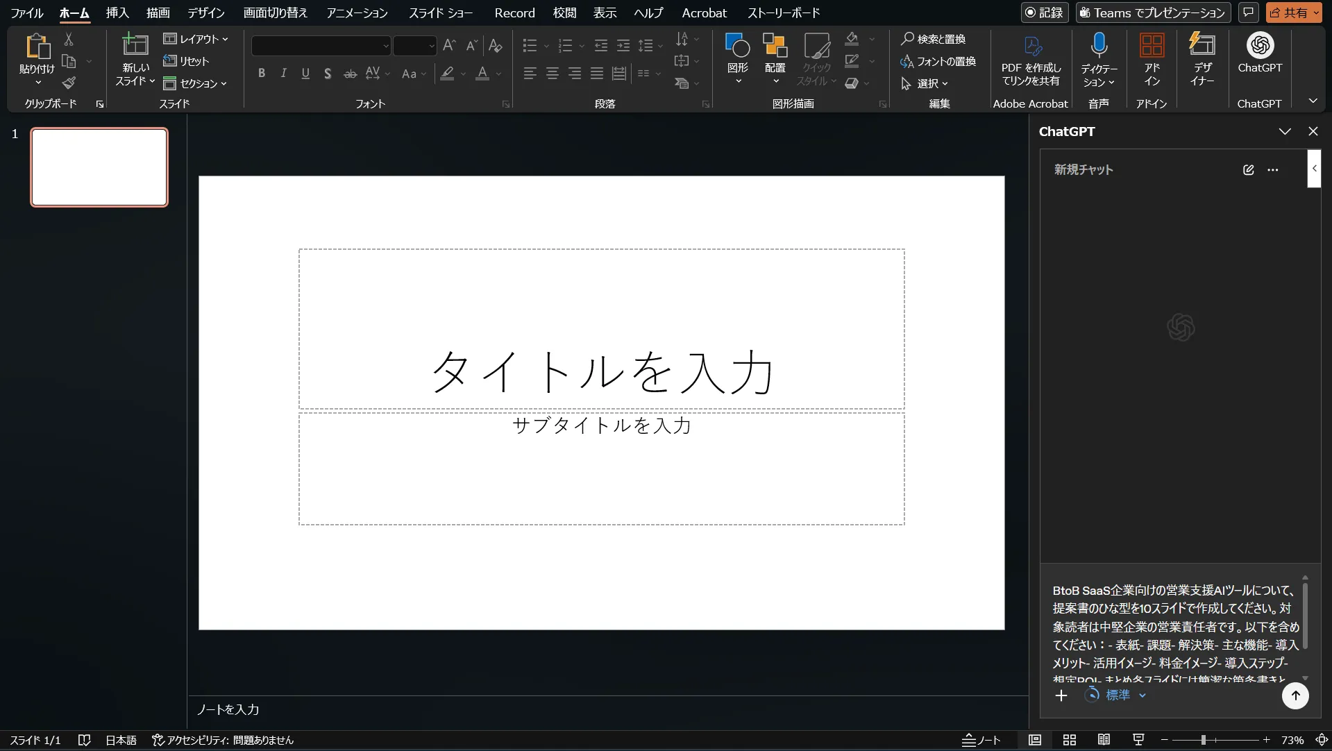Expand the Share button dropdown arrow

pos(1316,12)
